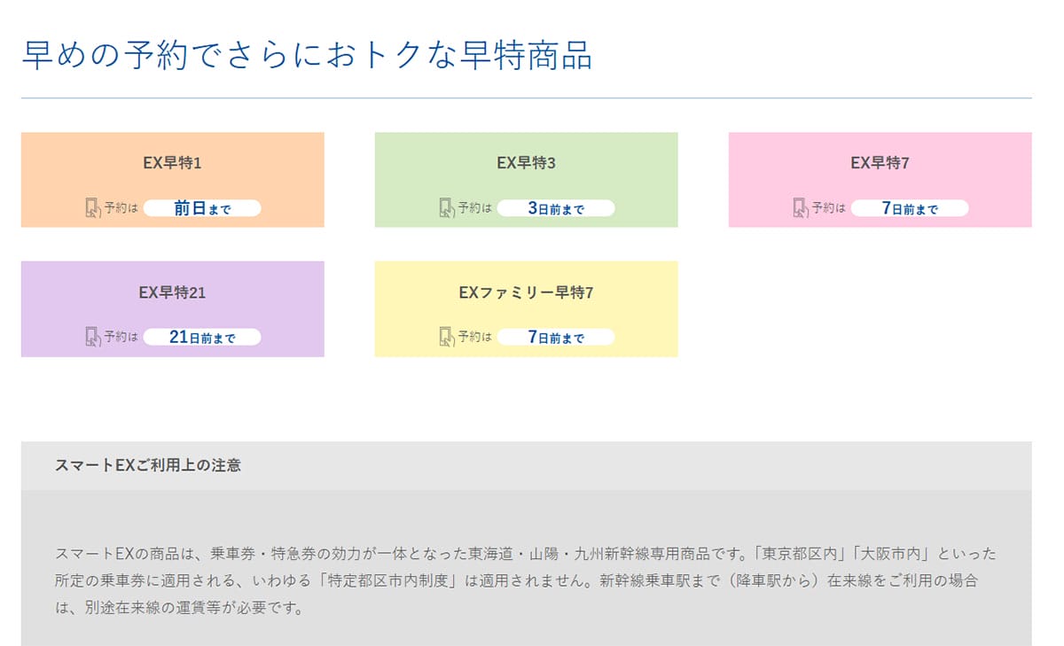Click the 予約は label in EXファミリー早特7

(x=475, y=337)
